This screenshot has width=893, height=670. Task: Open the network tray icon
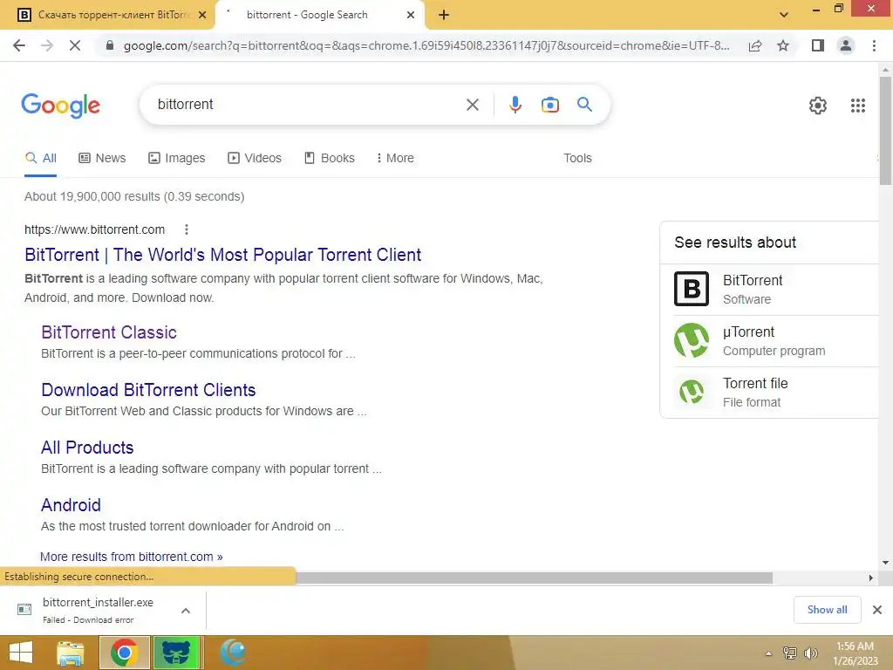click(x=790, y=653)
